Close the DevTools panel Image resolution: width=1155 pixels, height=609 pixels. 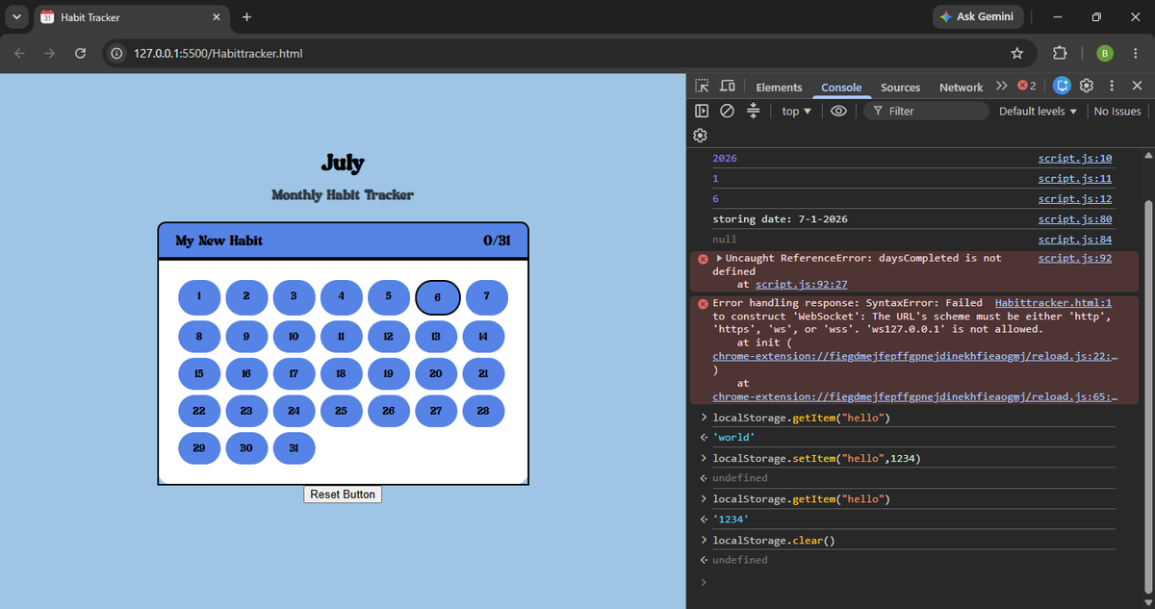click(1137, 86)
